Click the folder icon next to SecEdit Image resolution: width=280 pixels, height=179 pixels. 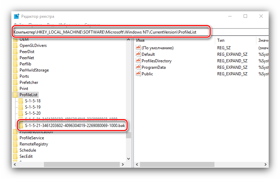(x=15, y=156)
